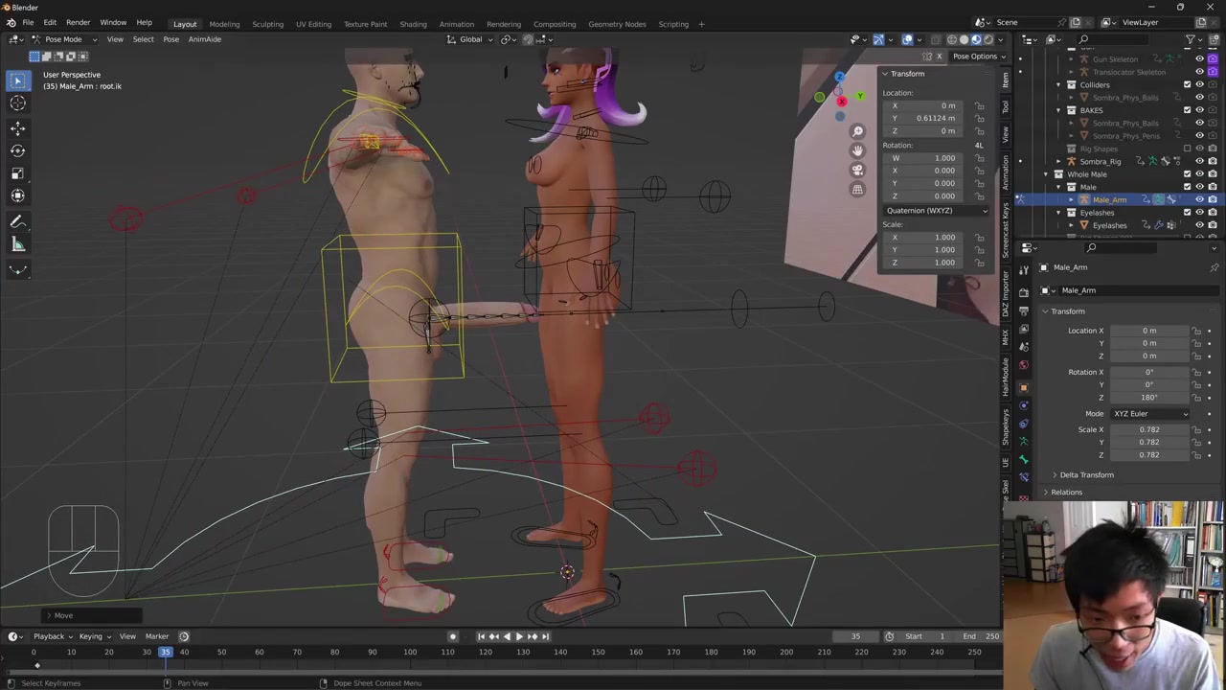Toggle visibility of Eyelashes object
This screenshot has width=1226, height=690.
pyautogui.click(x=1199, y=225)
